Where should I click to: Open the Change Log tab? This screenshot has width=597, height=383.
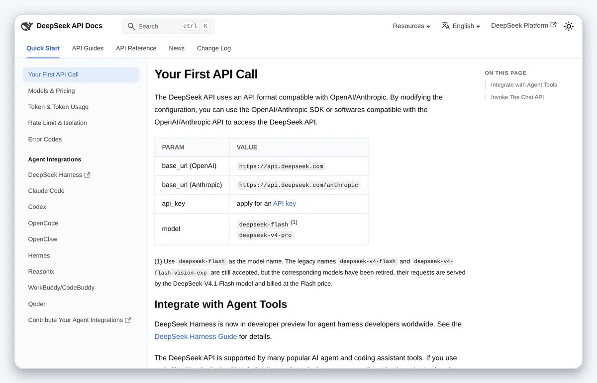(213, 48)
